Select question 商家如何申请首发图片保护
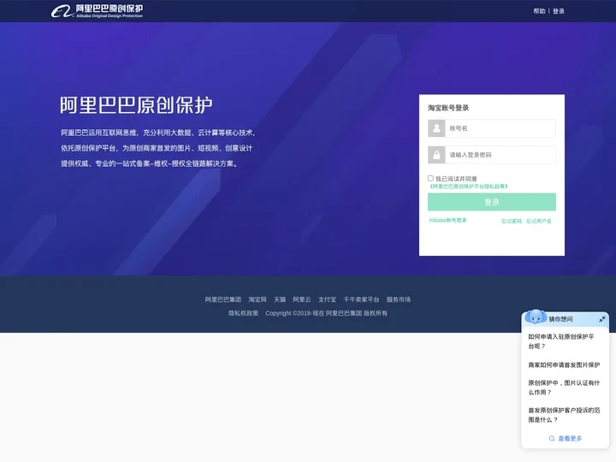 click(564, 365)
